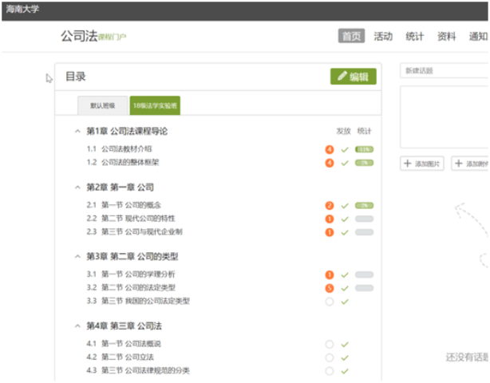This screenshot has width=490, height=383.
Task: Switch to the 默认班级 tab
Action: click(102, 105)
